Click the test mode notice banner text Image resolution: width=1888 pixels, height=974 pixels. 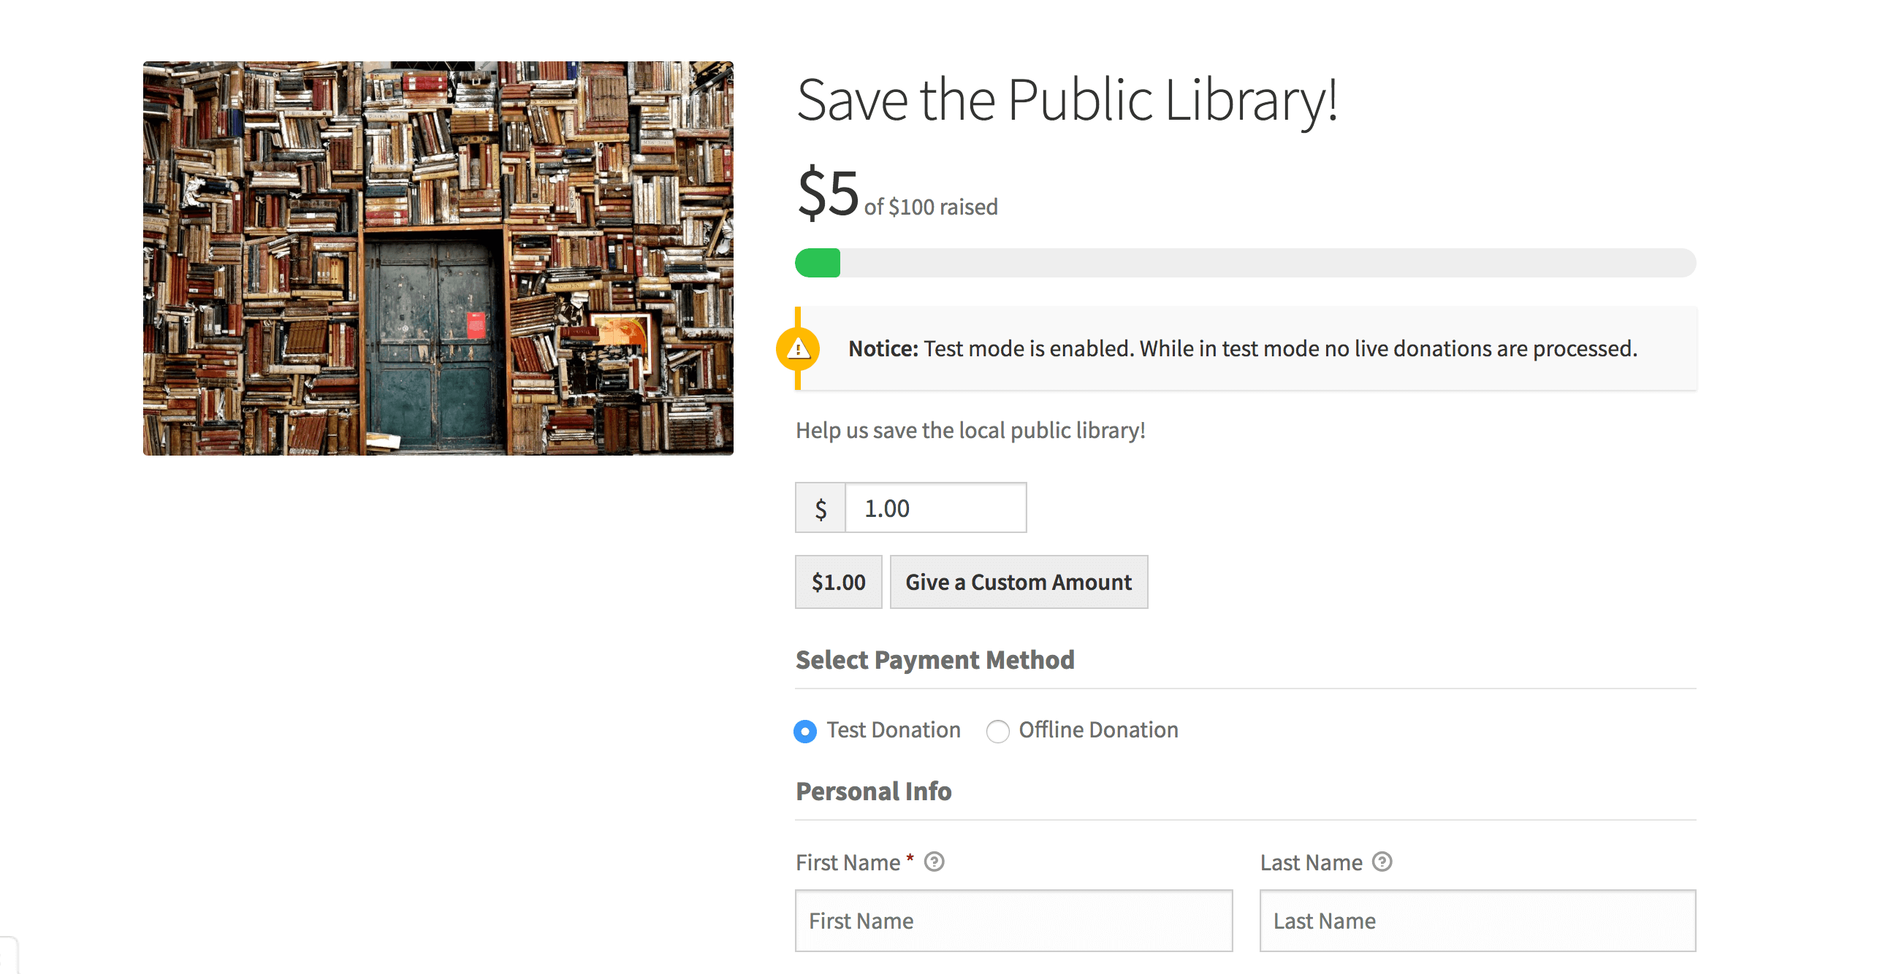click(1242, 348)
